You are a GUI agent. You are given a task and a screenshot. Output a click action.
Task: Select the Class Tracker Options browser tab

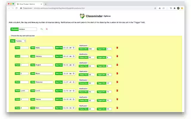pyautogui.click(x=29, y=4)
